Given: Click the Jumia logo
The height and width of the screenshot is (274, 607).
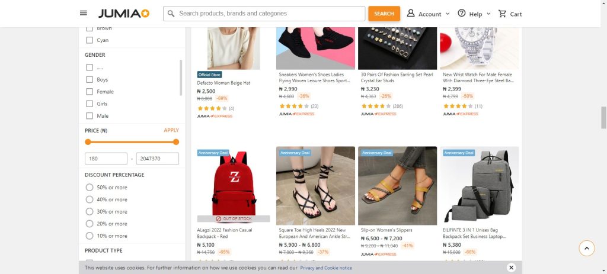Looking at the screenshot, I should coord(124,14).
